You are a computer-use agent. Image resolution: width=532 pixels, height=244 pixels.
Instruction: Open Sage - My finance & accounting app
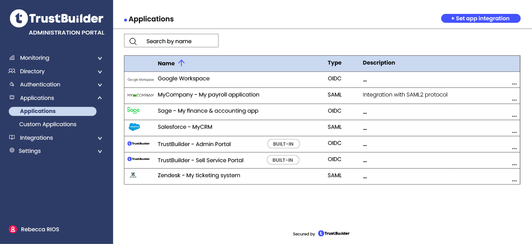208,111
